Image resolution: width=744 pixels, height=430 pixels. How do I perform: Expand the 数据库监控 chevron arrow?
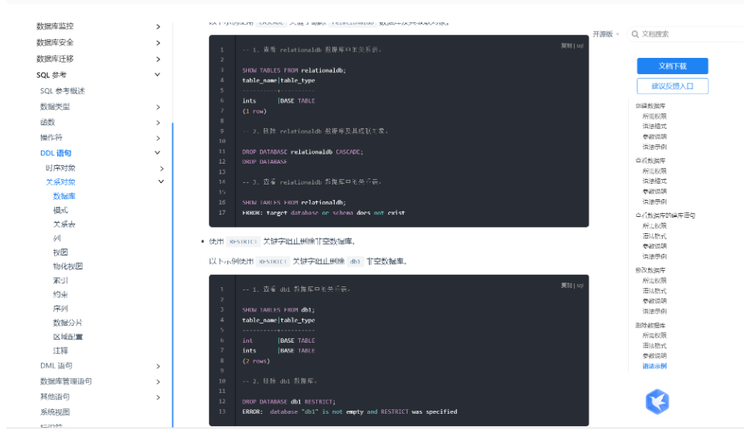(x=158, y=26)
